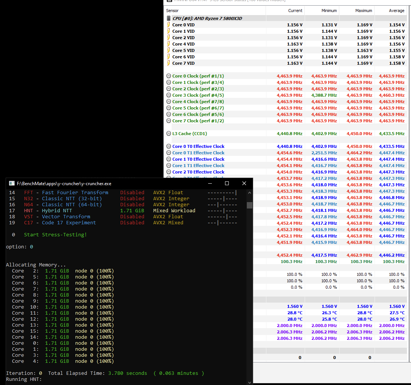Select the Core 0 VID sensor row label
This screenshot has width=411, height=385.
(x=183, y=25)
